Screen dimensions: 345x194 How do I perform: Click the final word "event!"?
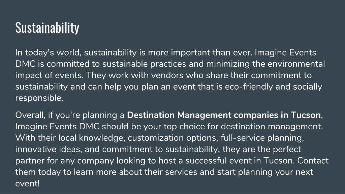point(27,184)
